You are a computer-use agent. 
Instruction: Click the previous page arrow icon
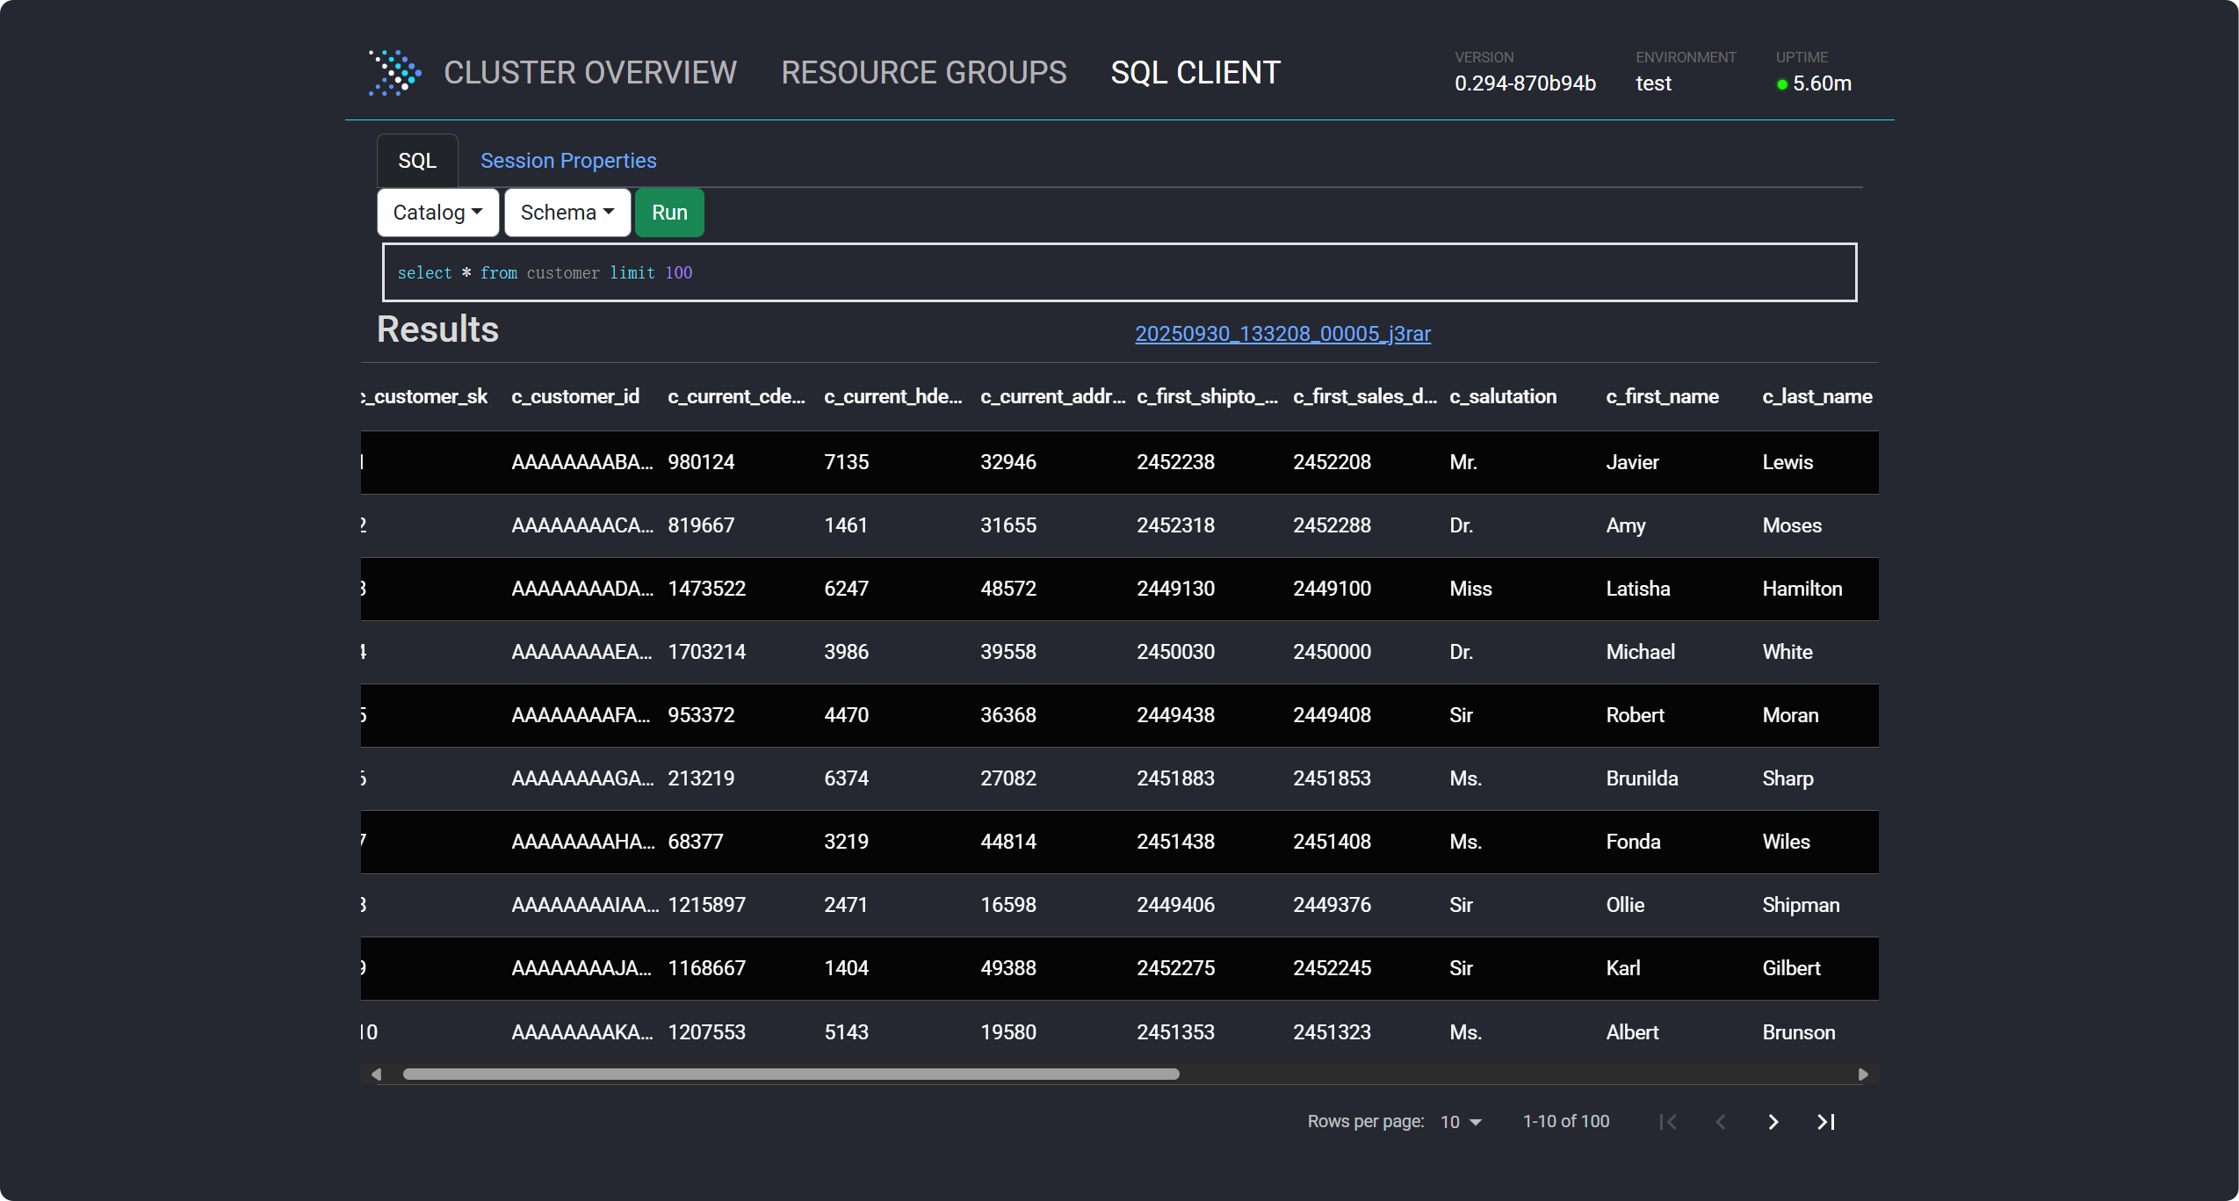(x=1721, y=1122)
